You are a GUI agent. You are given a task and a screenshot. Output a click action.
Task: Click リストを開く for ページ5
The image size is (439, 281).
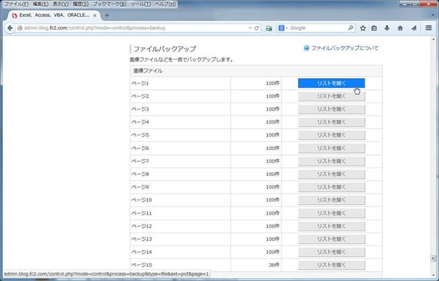click(x=331, y=135)
